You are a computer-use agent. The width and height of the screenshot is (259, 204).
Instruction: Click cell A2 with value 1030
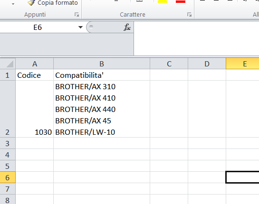tap(35, 109)
